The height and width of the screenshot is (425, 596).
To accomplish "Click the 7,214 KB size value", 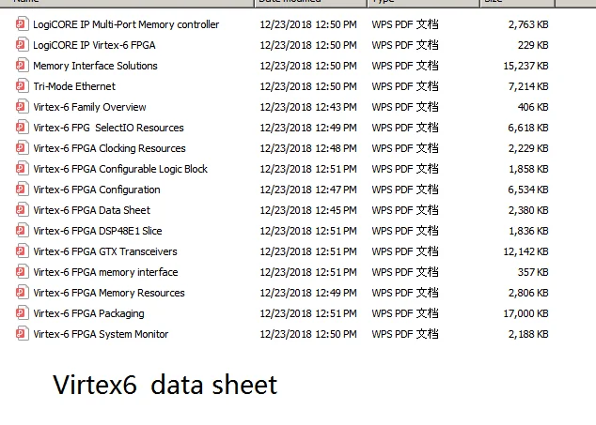I will (528, 86).
